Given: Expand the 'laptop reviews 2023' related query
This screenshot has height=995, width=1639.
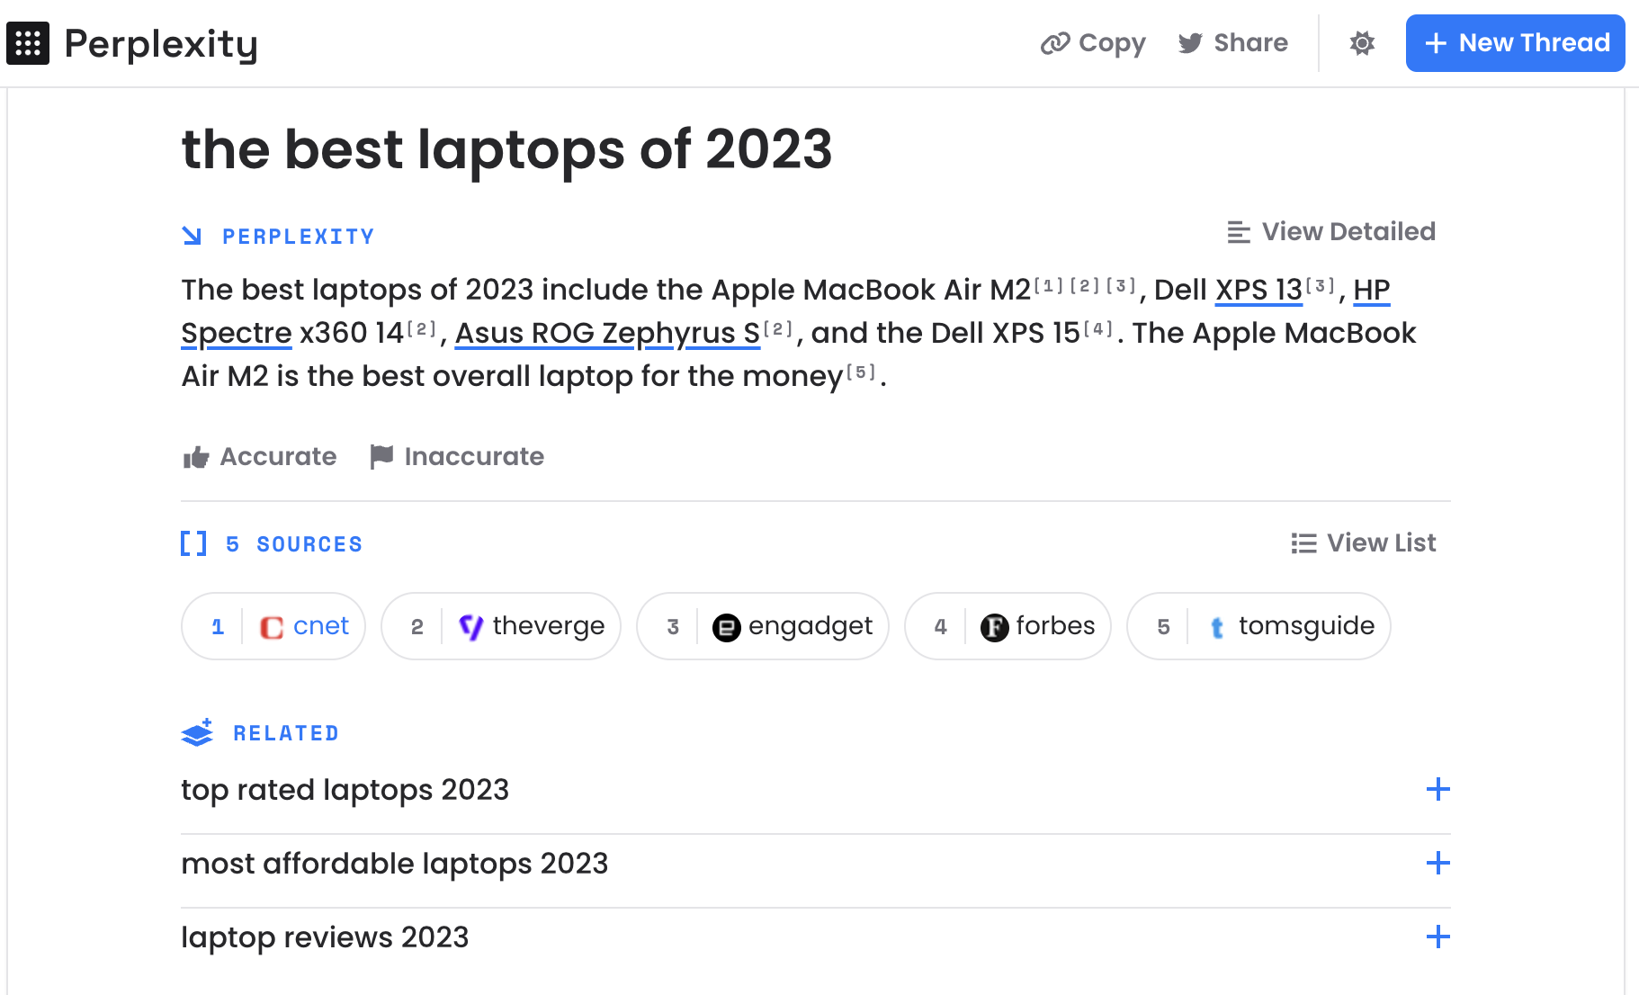Looking at the screenshot, I should (1437, 937).
